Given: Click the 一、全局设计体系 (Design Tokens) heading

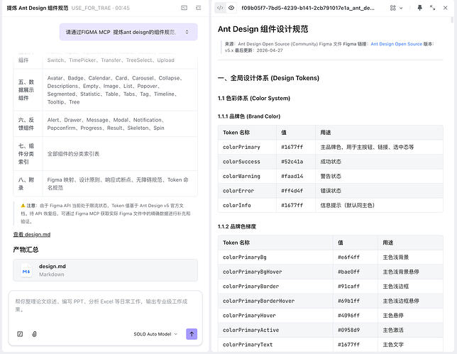Looking at the screenshot, I should pos(268,78).
